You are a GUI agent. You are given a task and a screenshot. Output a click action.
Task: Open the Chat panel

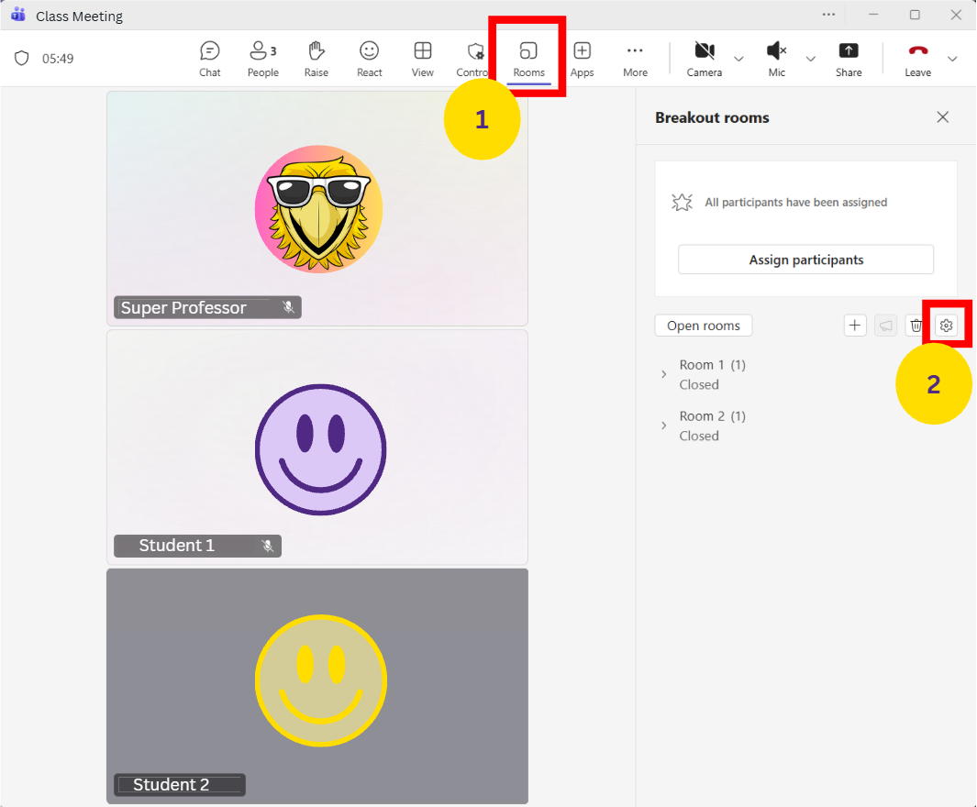(210, 58)
